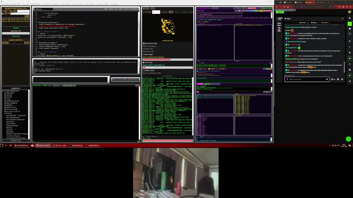Toggle the AUTO checkbox
The image size is (353, 198).
(x=162, y=12)
